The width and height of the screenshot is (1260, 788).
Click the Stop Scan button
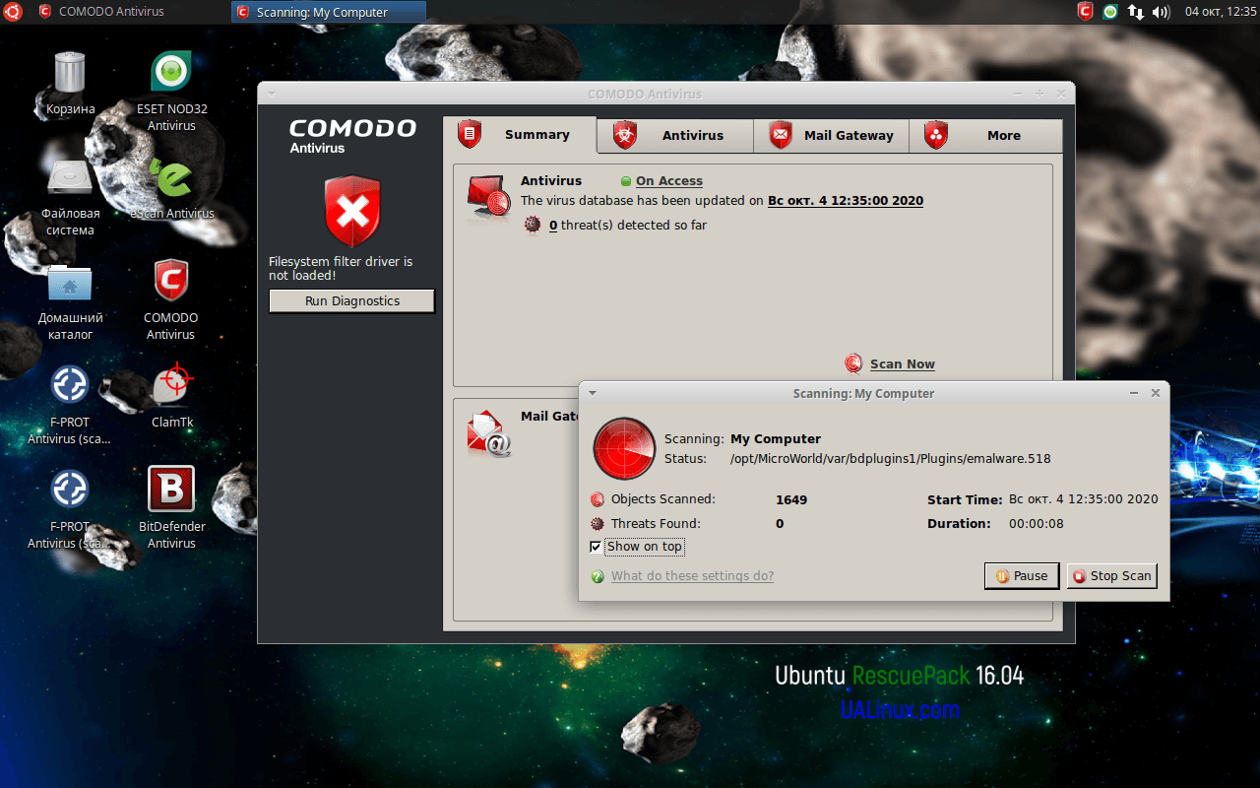click(x=1112, y=576)
